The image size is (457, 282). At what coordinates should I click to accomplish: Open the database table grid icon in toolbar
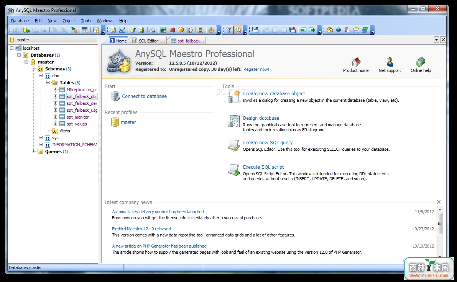tap(85, 30)
